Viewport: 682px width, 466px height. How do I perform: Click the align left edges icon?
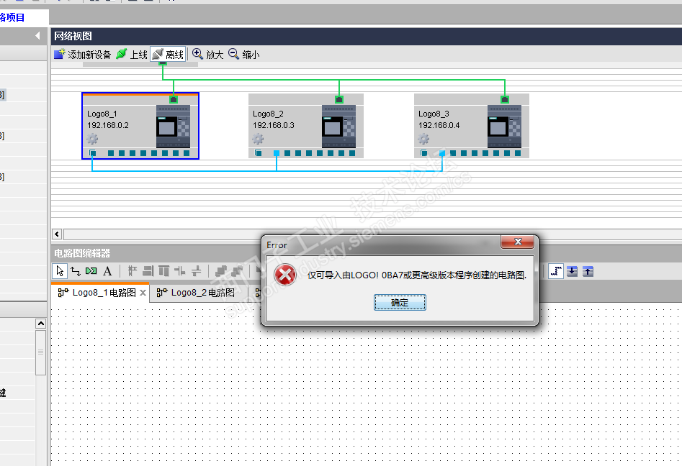[133, 271]
